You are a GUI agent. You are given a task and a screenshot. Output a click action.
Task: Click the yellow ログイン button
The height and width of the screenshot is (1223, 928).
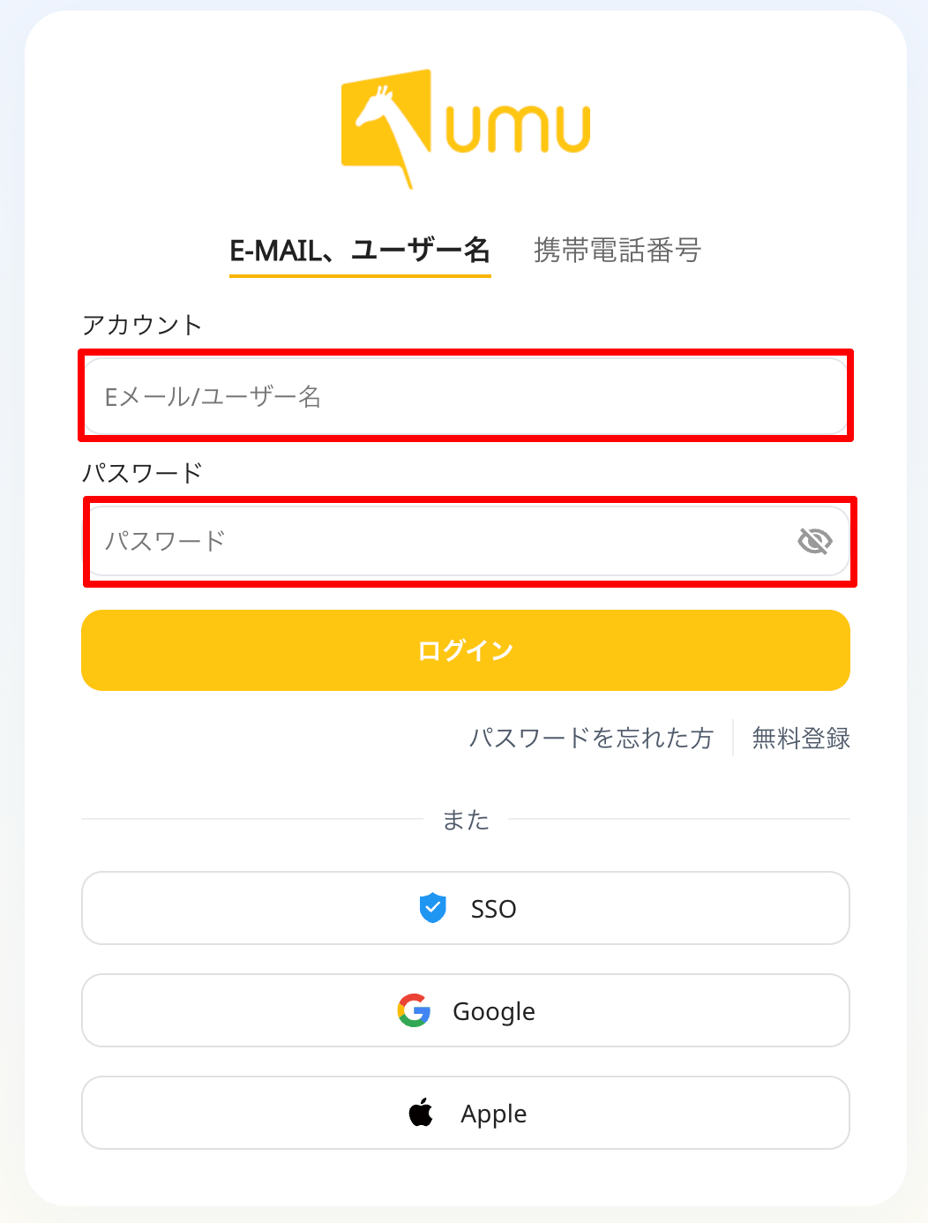tap(466, 650)
